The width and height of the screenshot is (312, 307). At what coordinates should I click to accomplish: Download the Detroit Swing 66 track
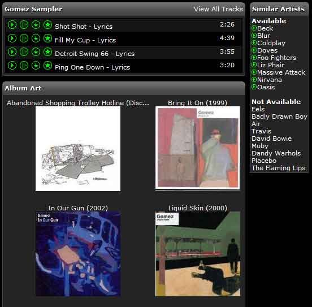(36, 52)
